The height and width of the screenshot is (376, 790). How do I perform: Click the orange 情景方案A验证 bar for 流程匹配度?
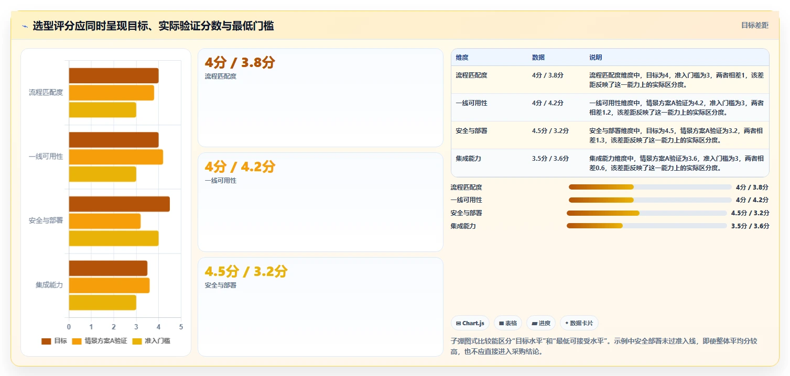point(112,93)
